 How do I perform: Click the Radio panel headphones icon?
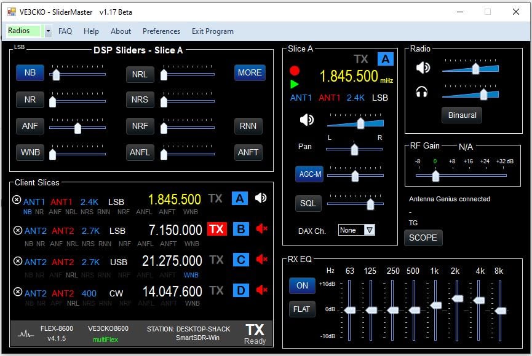(x=422, y=92)
